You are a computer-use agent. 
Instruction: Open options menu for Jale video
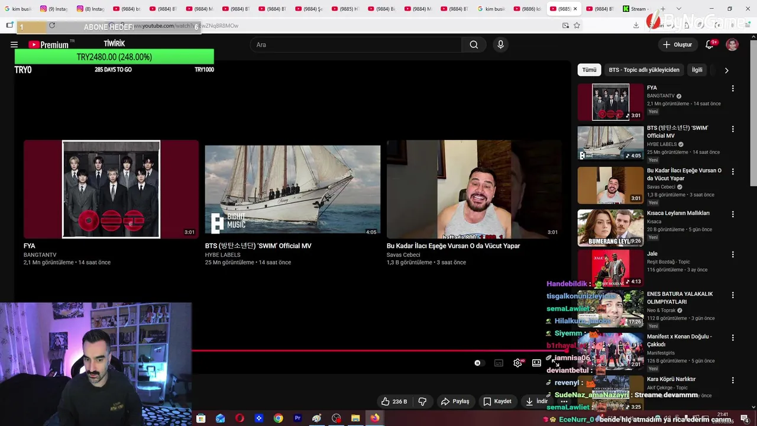(733, 254)
